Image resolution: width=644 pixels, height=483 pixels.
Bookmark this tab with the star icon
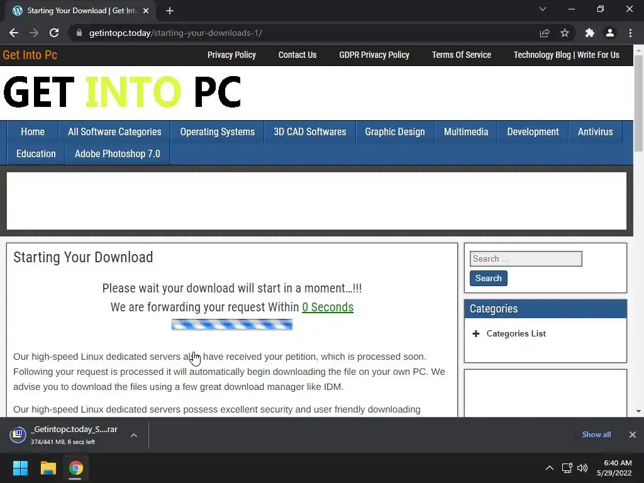pyautogui.click(x=565, y=33)
